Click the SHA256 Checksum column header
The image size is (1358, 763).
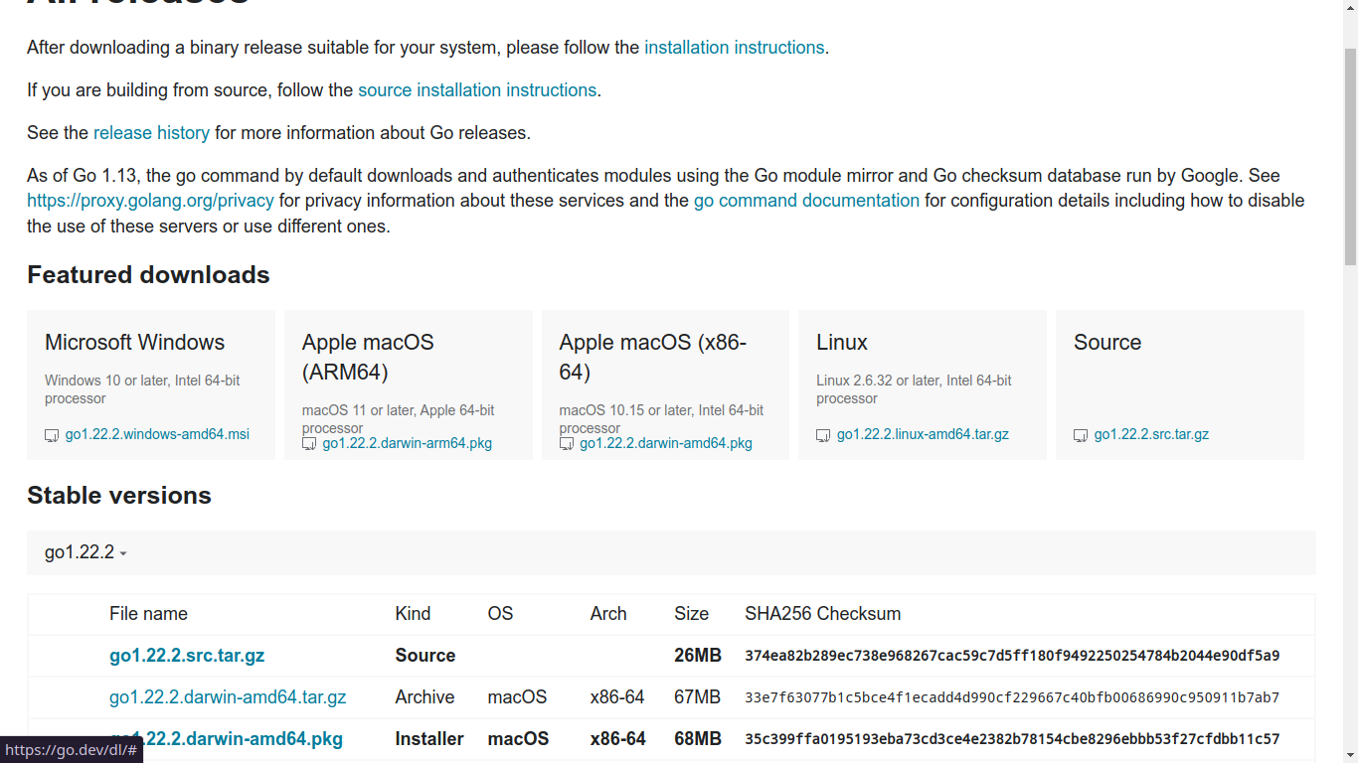[x=823, y=614]
